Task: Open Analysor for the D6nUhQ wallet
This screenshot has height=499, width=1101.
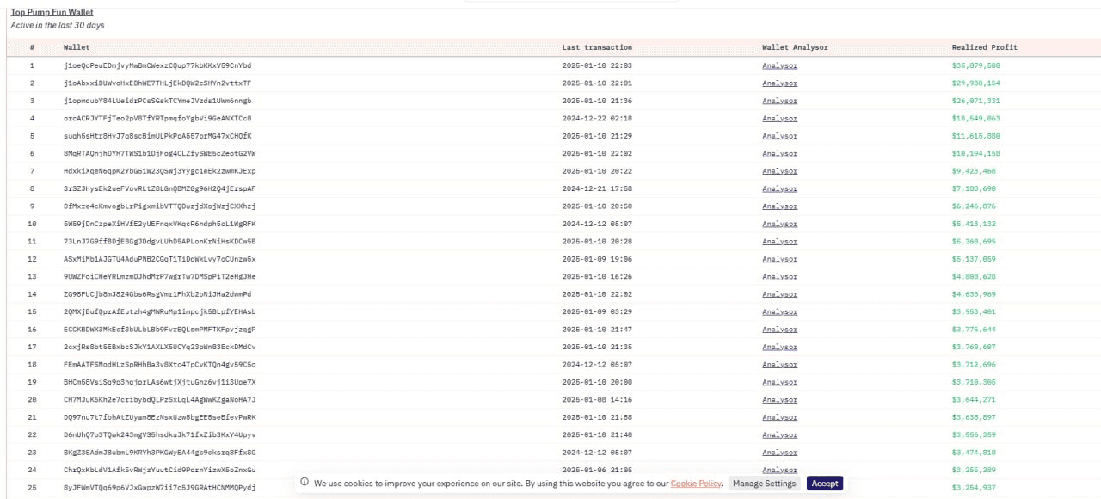Action: (x=779, y=435)
